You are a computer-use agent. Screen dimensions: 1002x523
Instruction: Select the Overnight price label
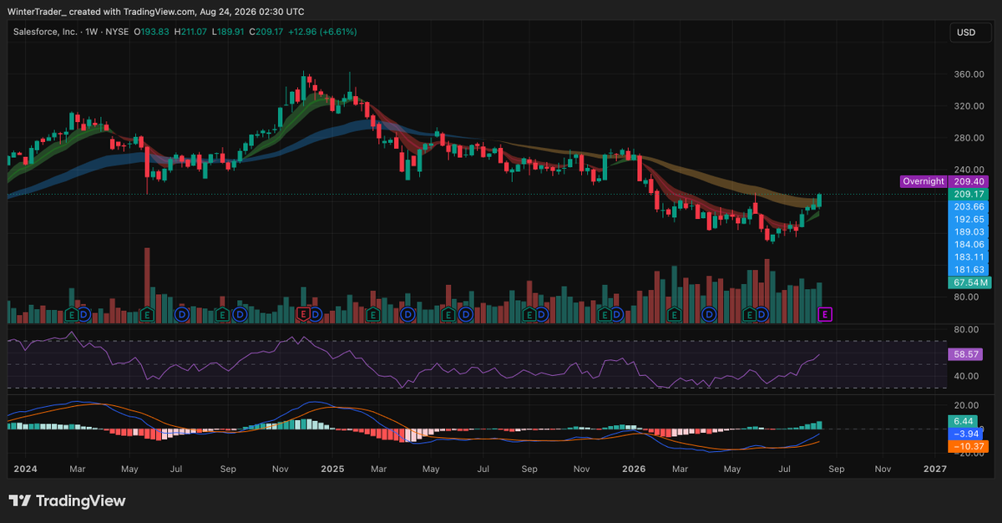pos(924,181)
